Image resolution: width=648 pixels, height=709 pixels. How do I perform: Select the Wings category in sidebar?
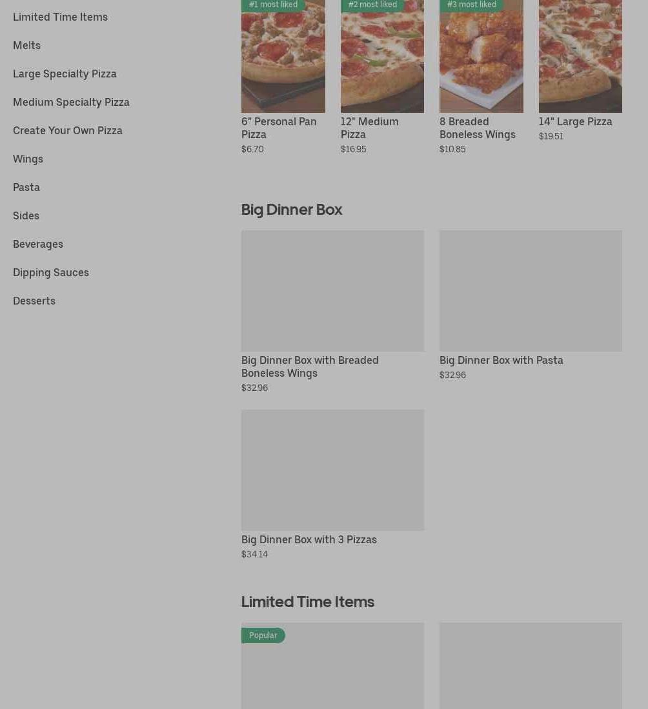[28, 159]
